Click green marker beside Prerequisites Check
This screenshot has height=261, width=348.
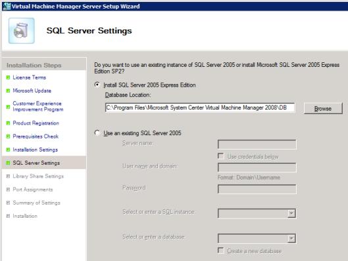point(8,136)
